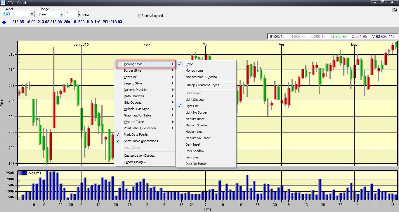Click the highlighted Viewing Style menu item

[145, 64]
